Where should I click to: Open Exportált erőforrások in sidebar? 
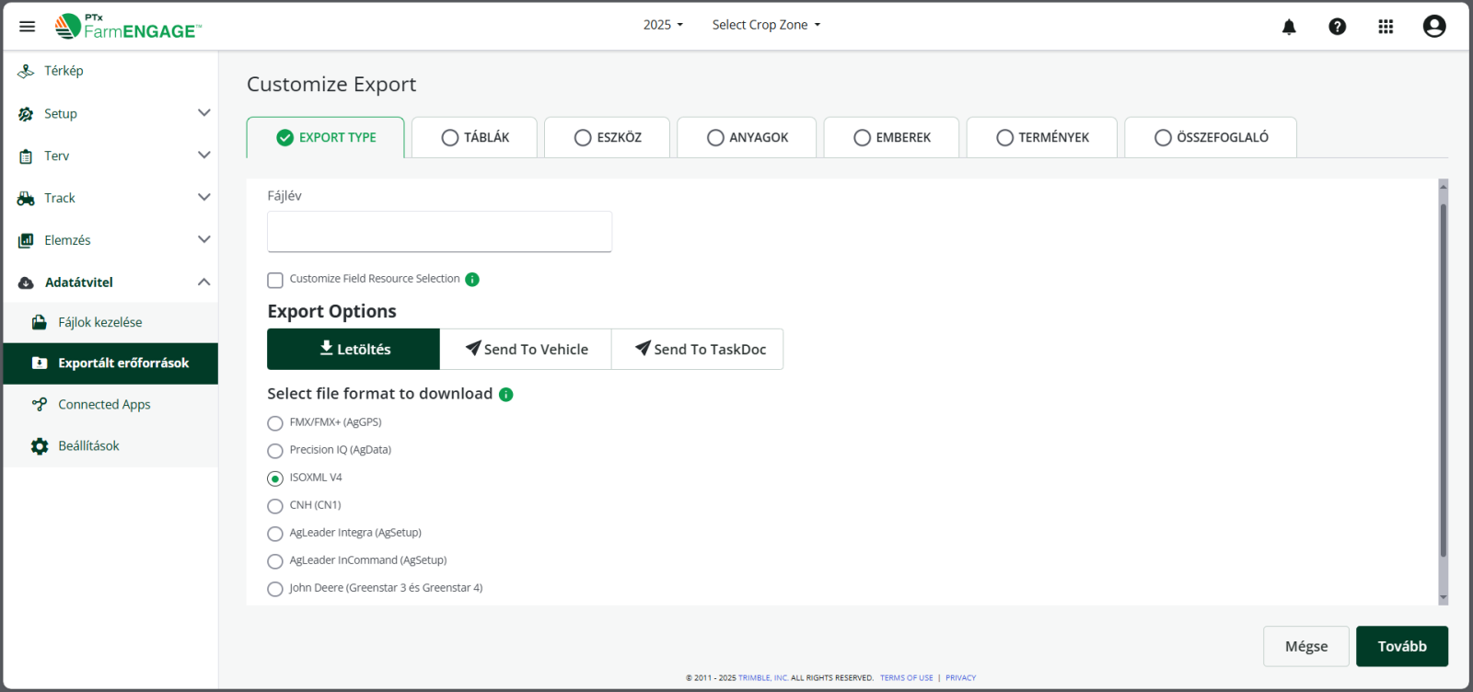pos(110,363)
